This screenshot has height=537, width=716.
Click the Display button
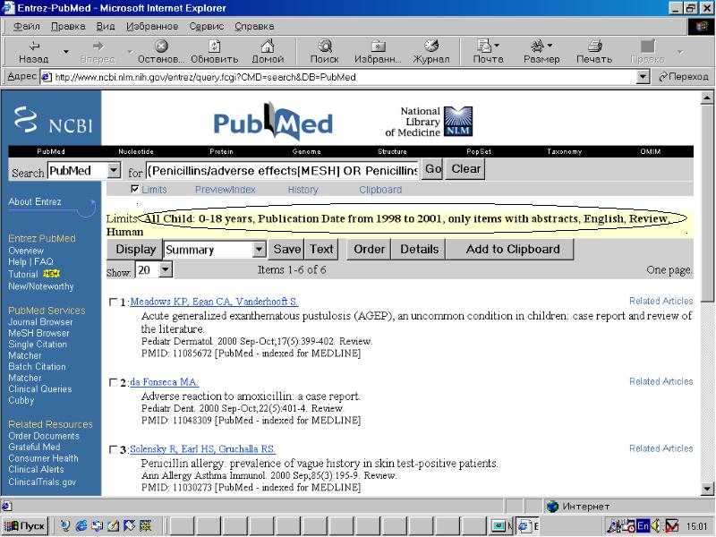tap(135, 250)
